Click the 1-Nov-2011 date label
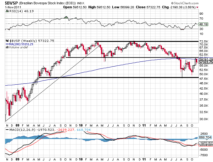The height and width of the screenshot is (162, 213). point(13,7)
